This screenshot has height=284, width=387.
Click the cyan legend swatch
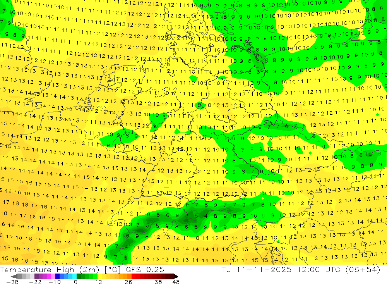(74, 276)
